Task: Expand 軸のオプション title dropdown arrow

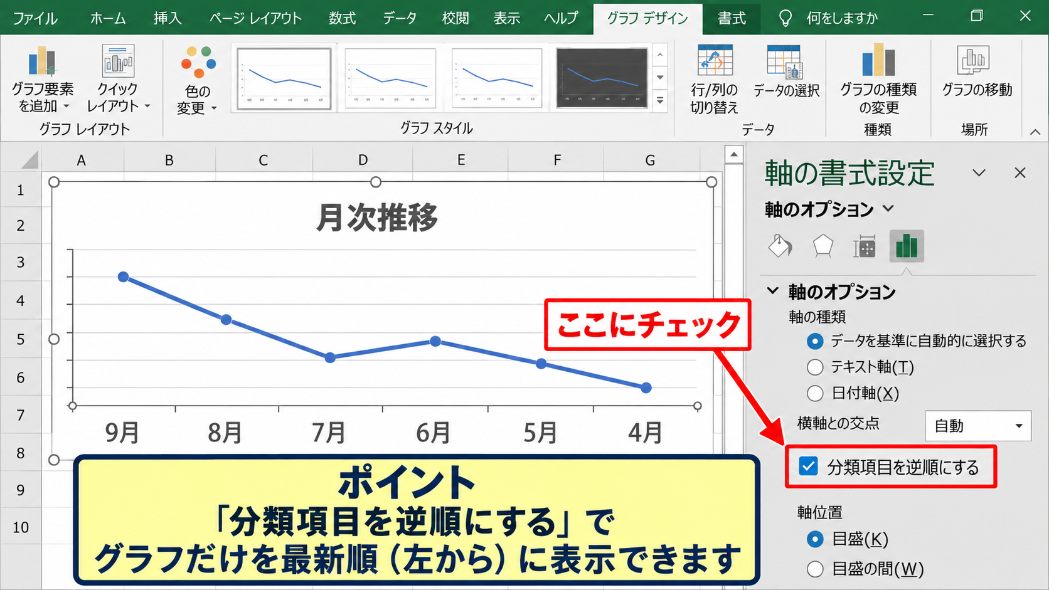Action: tap(888, 208)
